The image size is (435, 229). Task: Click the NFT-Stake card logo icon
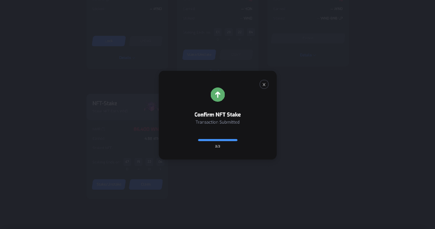150,107
